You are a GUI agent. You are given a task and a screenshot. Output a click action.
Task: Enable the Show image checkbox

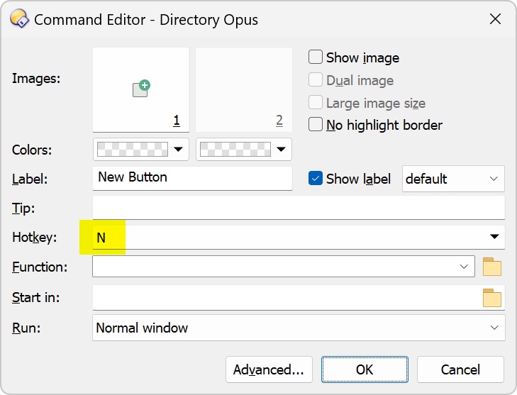pyautogui.click(x=315, y=57)
